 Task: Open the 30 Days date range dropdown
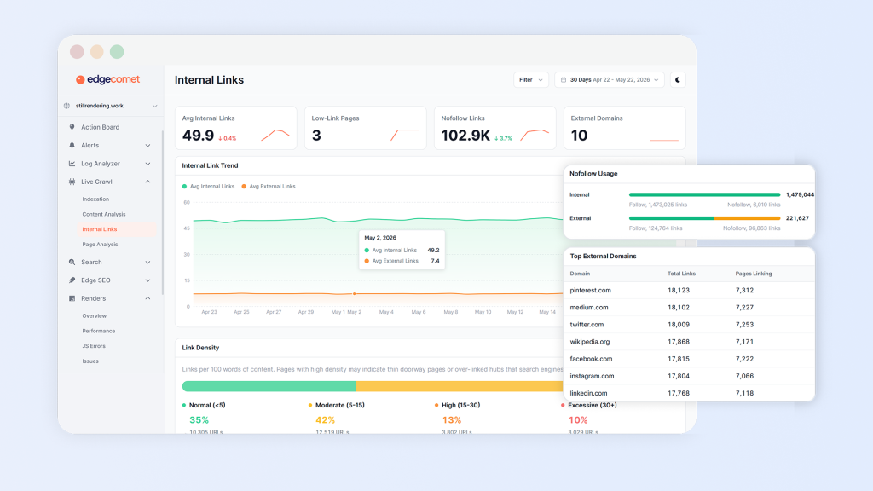[609, 79]
